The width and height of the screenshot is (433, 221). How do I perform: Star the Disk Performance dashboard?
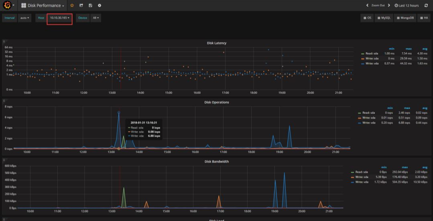point(72,6)
